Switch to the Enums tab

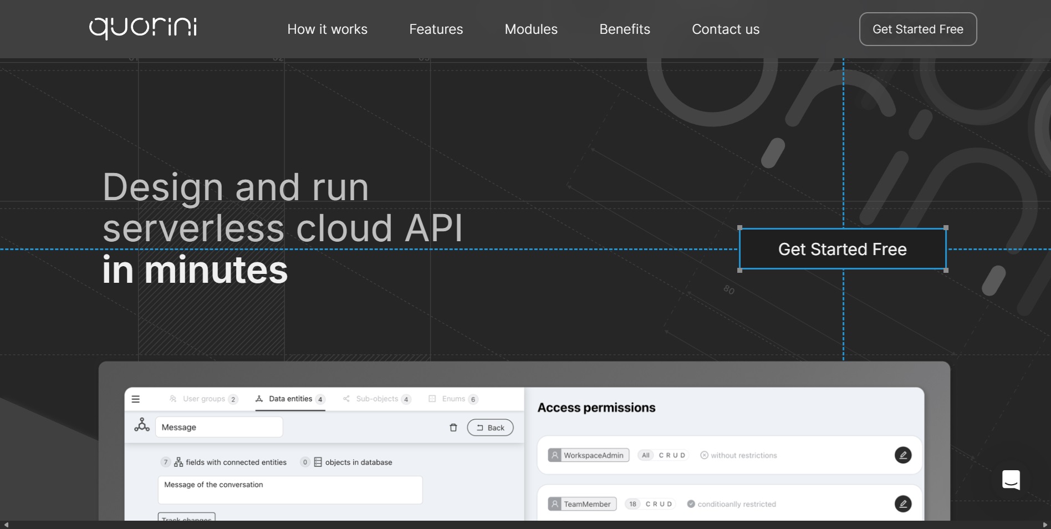(453, 399)
